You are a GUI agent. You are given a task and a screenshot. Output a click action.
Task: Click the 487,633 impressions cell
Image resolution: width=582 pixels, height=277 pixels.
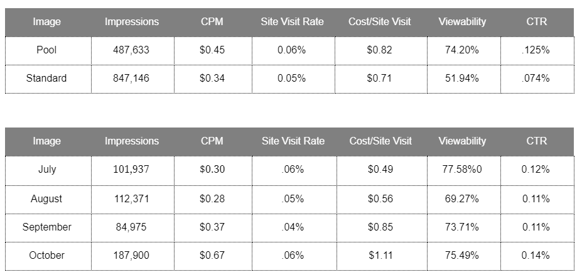(131, 50)
